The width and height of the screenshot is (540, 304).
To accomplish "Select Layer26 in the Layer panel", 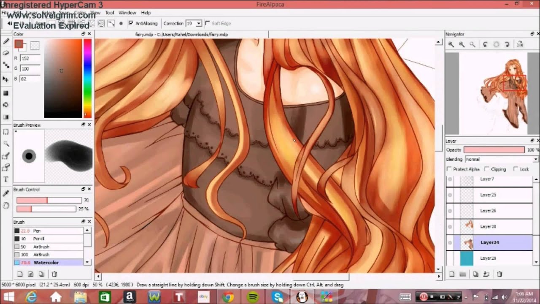I will (x=489, y=211).
